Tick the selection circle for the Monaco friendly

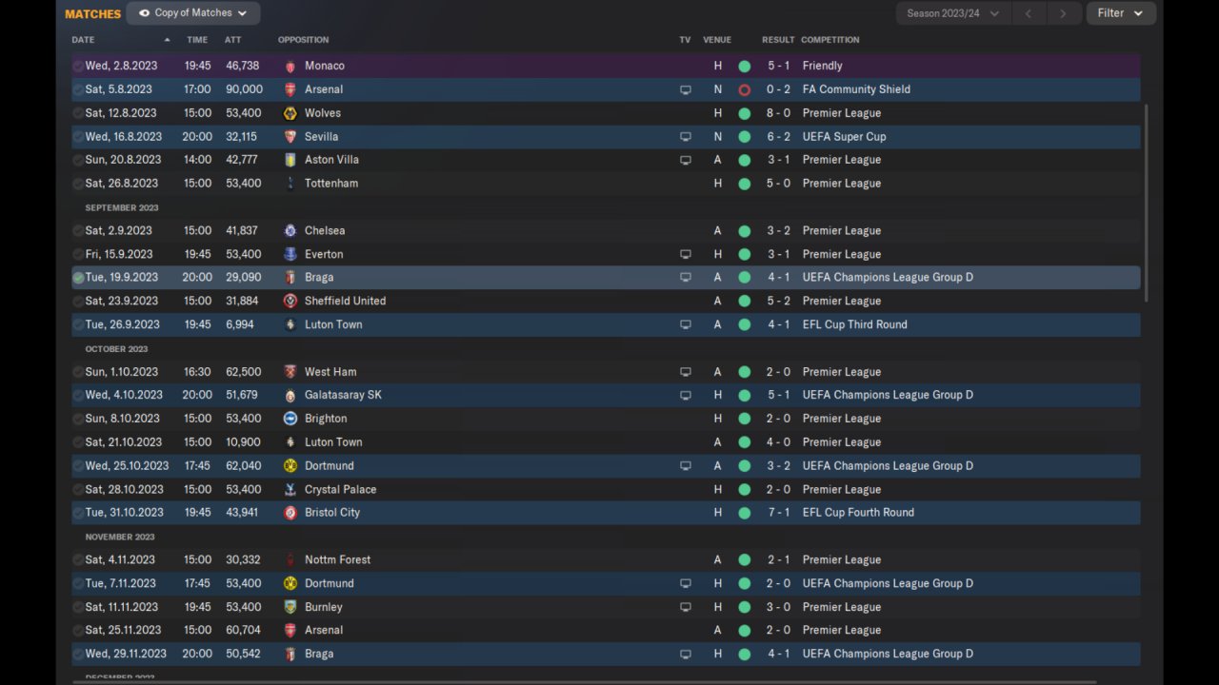[x=78, y=67]
